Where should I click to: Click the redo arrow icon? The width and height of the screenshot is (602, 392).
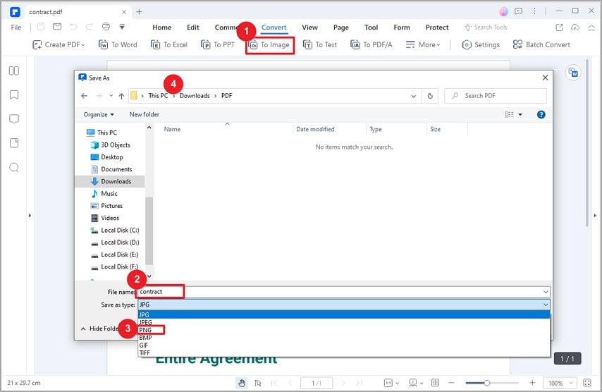pyautogui.click(x=90, y=27)
